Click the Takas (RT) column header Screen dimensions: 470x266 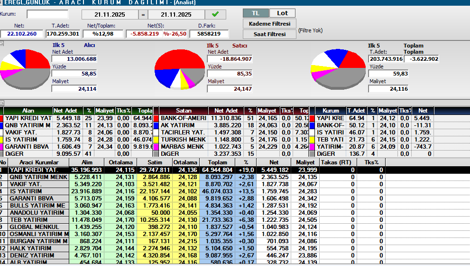pos(336,162)
